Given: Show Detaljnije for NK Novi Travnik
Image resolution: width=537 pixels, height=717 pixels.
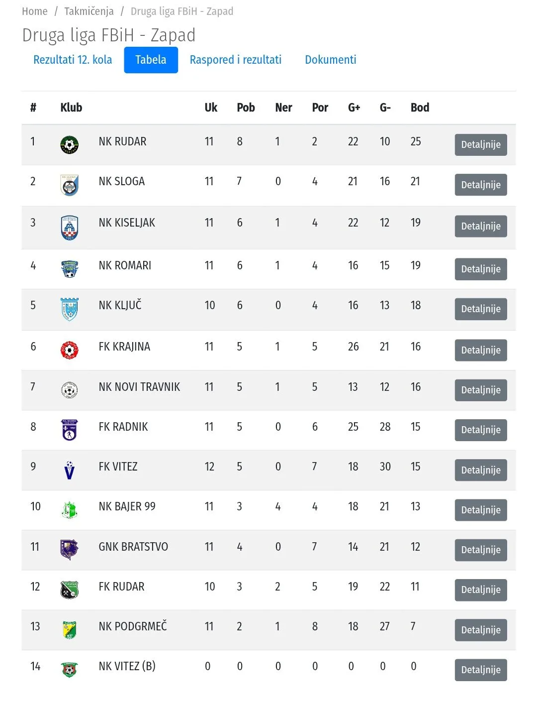Looking at the screenshot, I should point(480,390).
